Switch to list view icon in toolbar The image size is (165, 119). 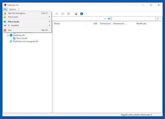pos(57,14)
